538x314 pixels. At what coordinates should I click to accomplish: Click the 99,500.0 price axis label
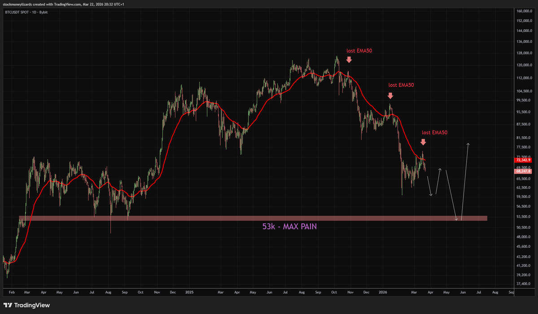(524, 100)
